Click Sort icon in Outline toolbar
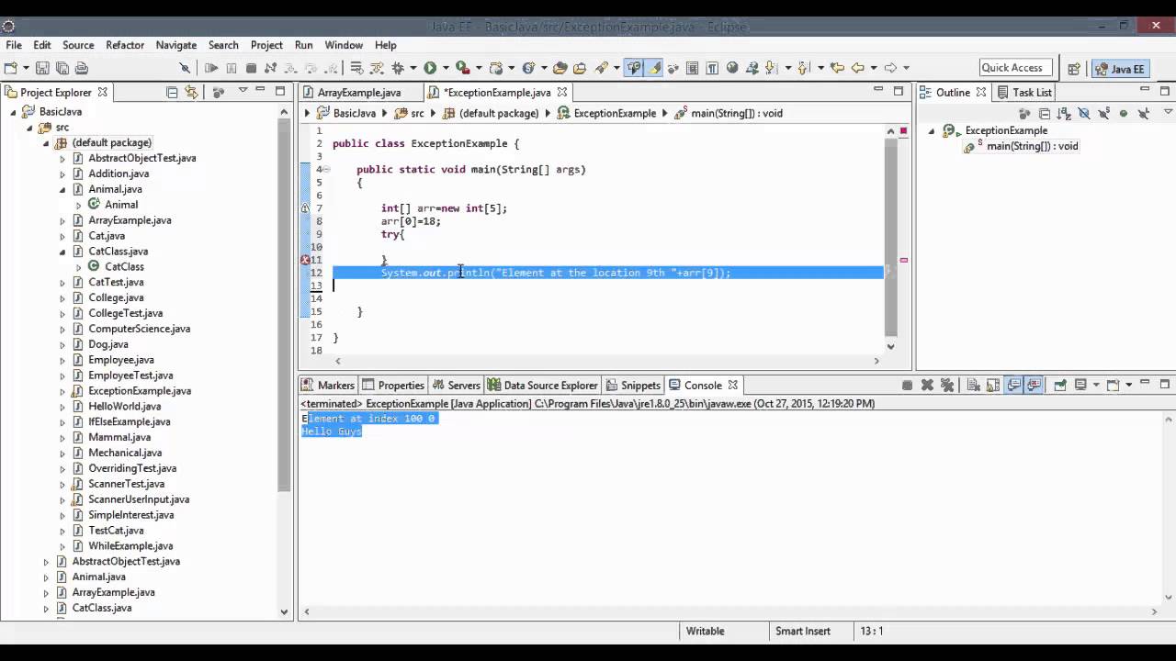This screenshot has width=1176, height=661. 1063,114
